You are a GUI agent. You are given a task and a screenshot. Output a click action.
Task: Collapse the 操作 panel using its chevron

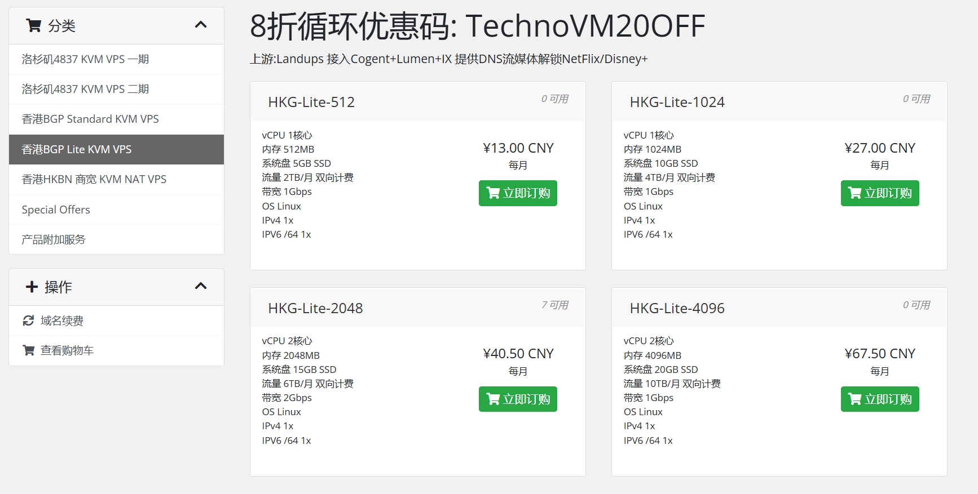(x=201, y=286)
